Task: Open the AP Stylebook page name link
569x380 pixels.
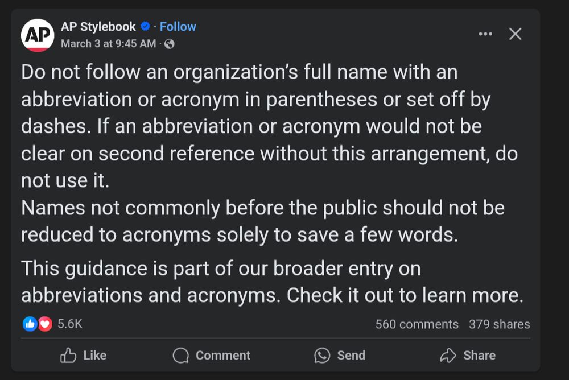Action: [98, 27]
